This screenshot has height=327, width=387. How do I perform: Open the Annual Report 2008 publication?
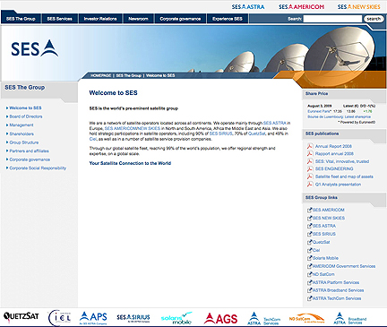[333, 146]
